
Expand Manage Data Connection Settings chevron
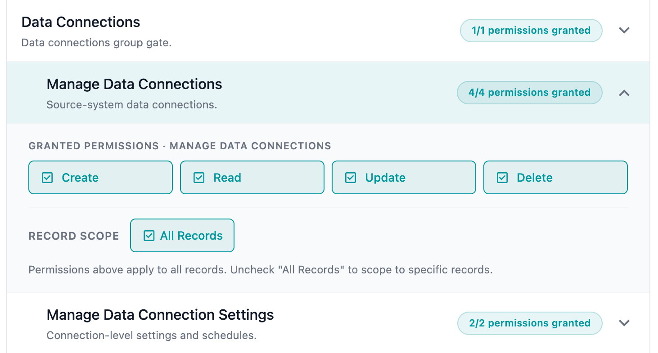[x=624, y=323]
